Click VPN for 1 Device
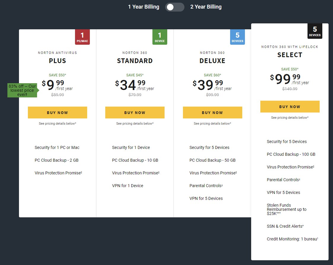The height and width of the screenshot is (265, 333). pos(128,186)
